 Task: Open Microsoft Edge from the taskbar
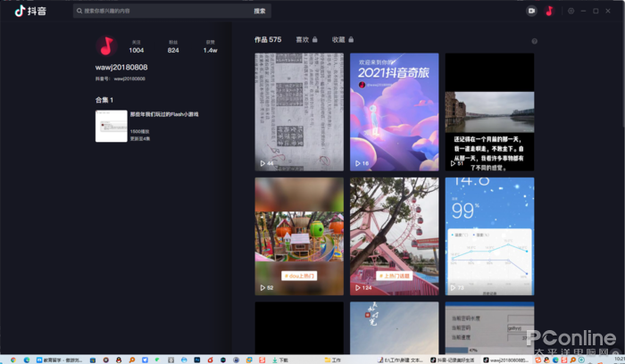(x=26, y=360)
